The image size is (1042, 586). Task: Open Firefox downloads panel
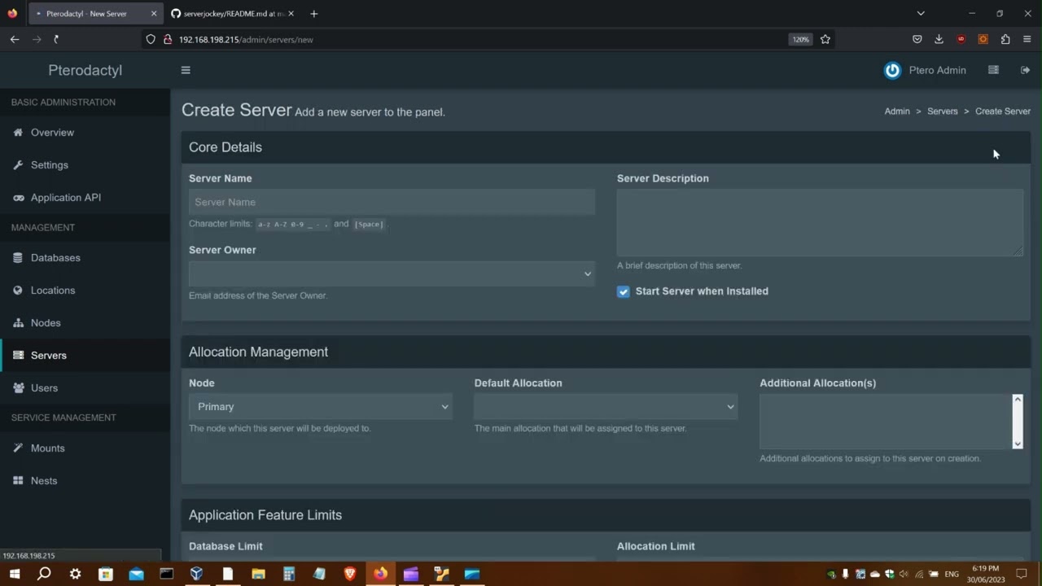click(939, 39)
